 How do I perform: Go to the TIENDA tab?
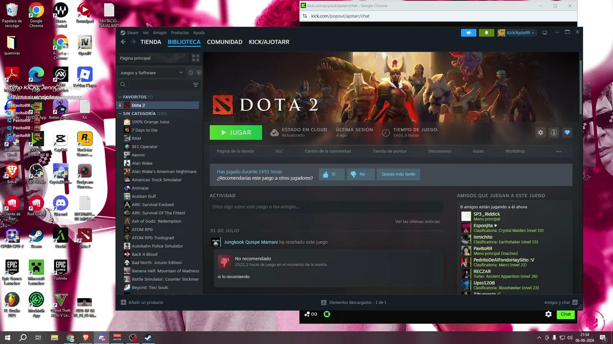point(151,42)
